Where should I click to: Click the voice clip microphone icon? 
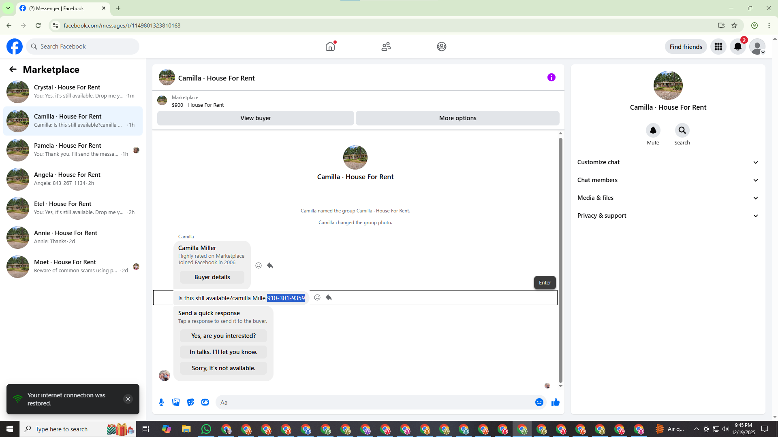[x=161, y=402]
